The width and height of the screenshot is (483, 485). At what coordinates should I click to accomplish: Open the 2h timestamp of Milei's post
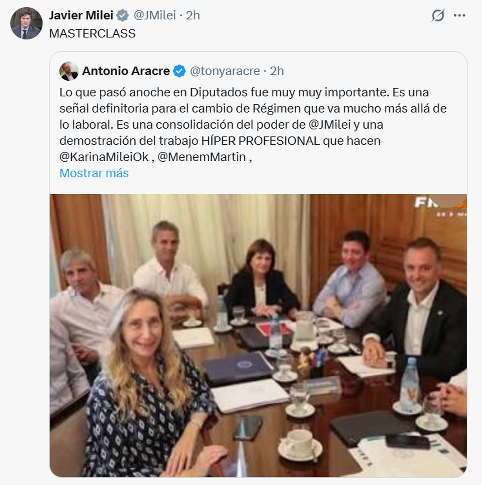click(x=193, y=15)
